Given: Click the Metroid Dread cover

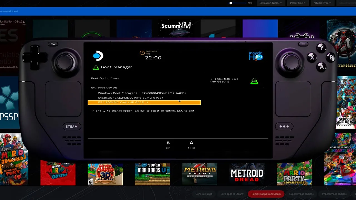Looking at the screenshot, I should [x=247, y=174].
